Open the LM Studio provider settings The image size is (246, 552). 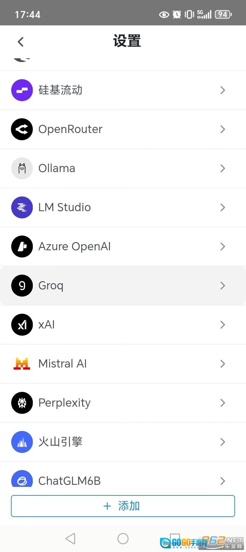point(123,207)
